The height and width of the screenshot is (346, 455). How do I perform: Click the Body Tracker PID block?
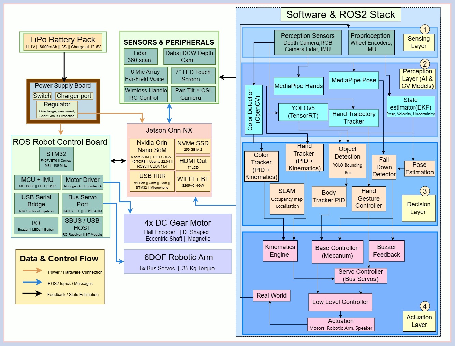pos(329,197)
